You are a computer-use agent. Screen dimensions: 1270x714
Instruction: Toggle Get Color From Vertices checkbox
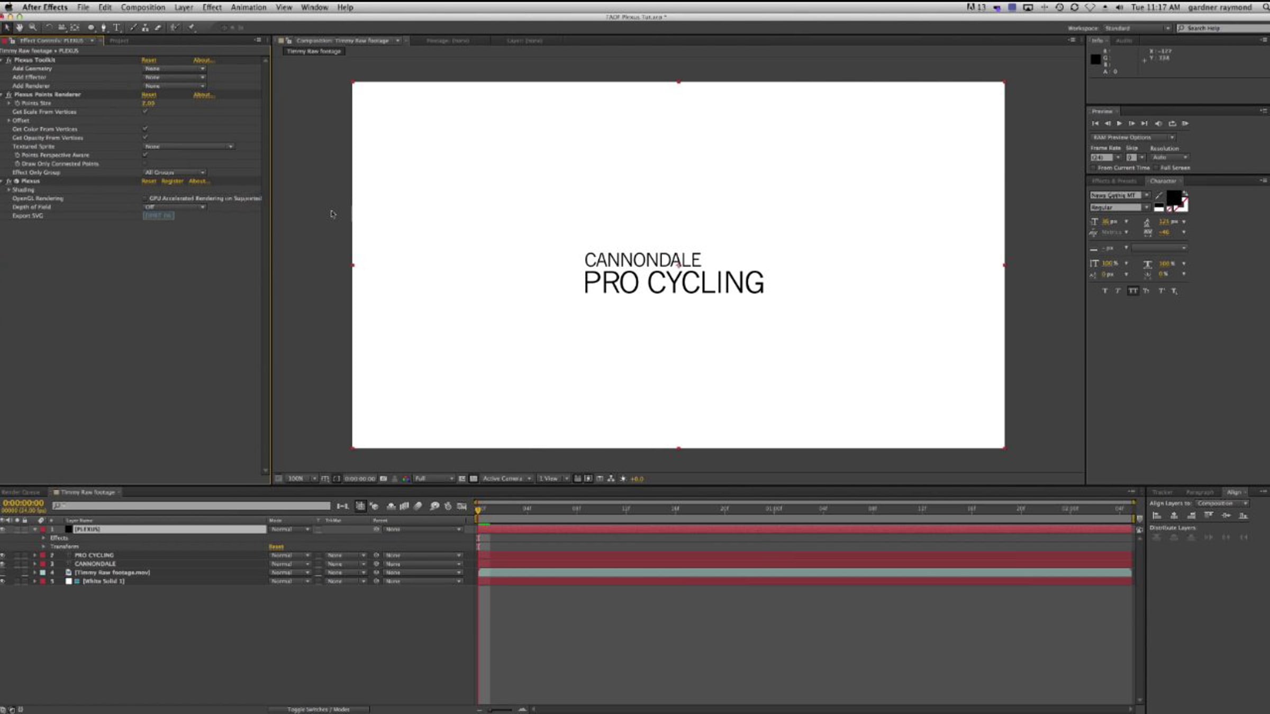pyautogui.click(x=145, y=129)
